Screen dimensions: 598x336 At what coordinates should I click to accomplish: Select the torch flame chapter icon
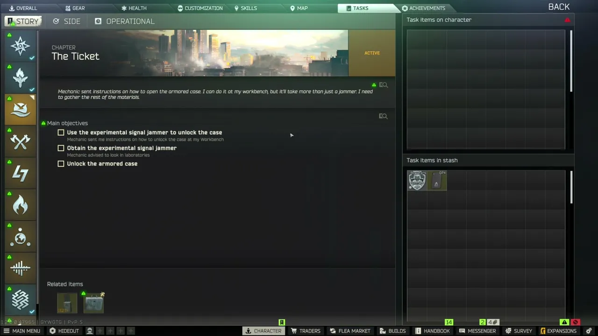pyautogui.click(x=20, y=77)
